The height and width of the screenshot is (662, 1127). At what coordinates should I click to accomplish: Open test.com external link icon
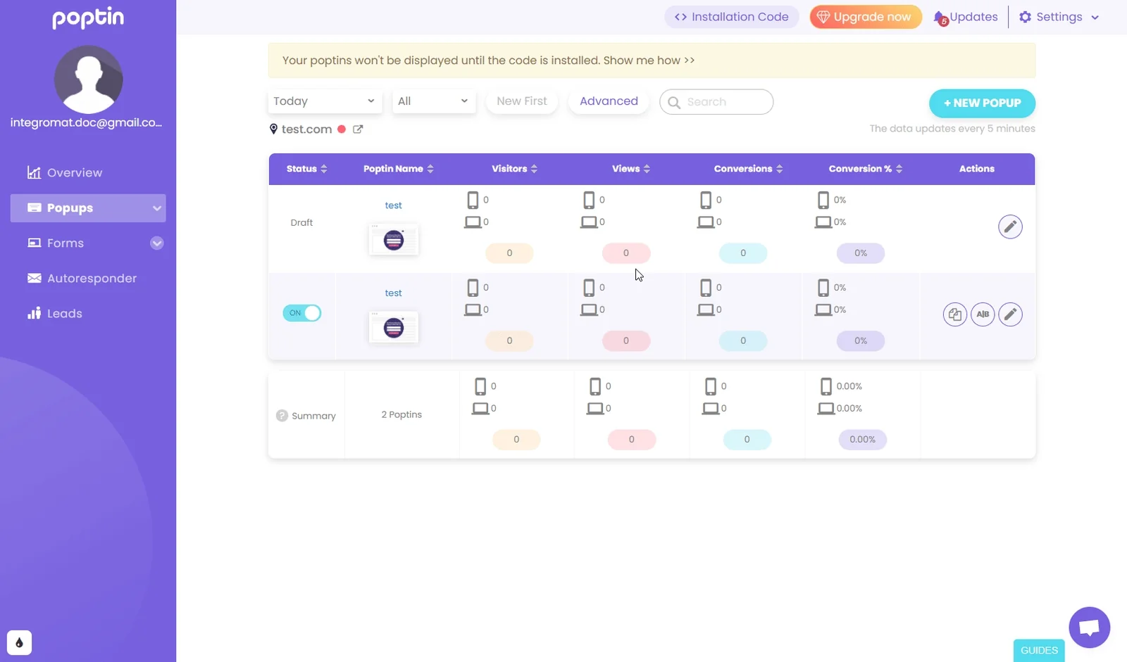tap(358, 129)
